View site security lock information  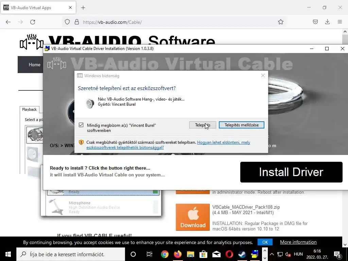(x=77, y=22)
